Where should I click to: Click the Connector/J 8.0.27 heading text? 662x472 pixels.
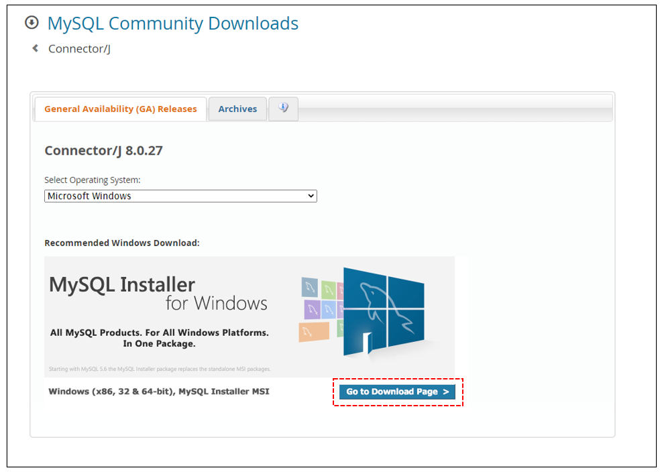[x=103, y=151]
